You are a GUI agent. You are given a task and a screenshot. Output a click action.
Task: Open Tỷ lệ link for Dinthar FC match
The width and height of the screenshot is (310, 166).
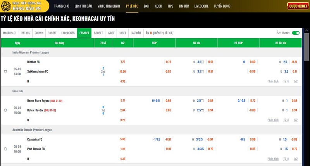tap(286, 81)
